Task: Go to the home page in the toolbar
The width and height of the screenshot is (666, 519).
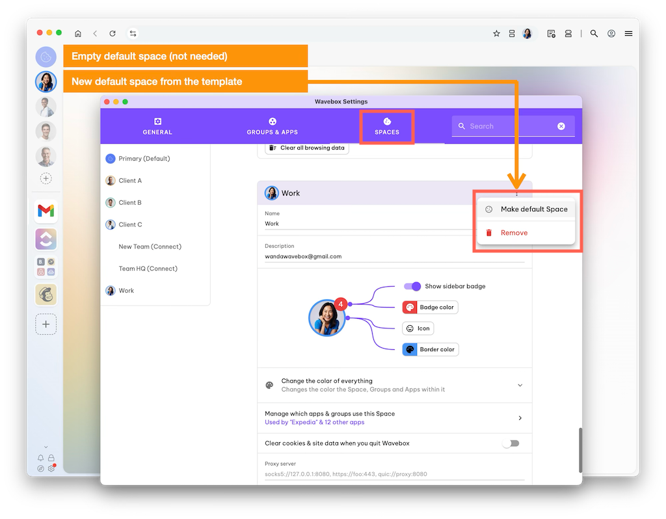Action: (78, 34)
